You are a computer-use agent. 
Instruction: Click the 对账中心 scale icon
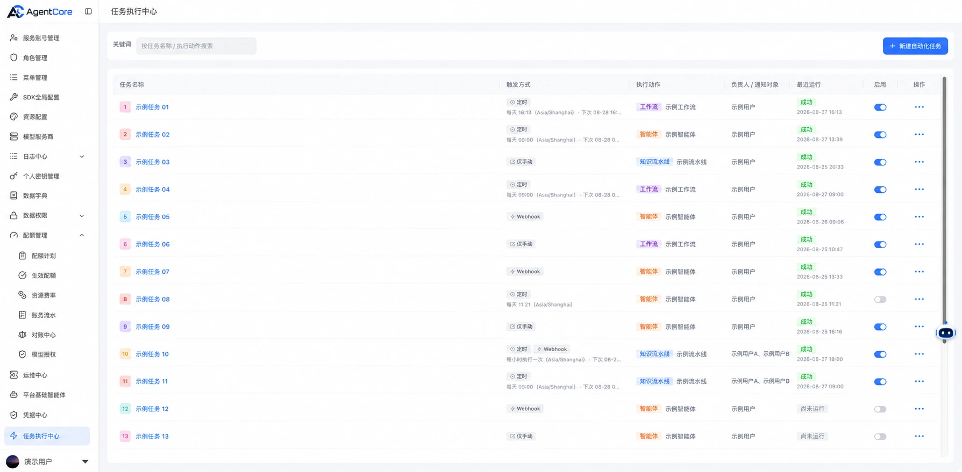point(22,335)
